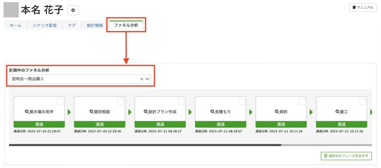381x168 pixels.
Task: Open the 計測中のファネル分析 select box
Action: 74,79
